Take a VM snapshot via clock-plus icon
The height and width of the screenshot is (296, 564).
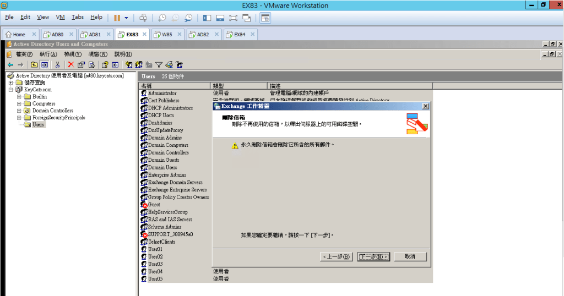[x=162, y=18]
